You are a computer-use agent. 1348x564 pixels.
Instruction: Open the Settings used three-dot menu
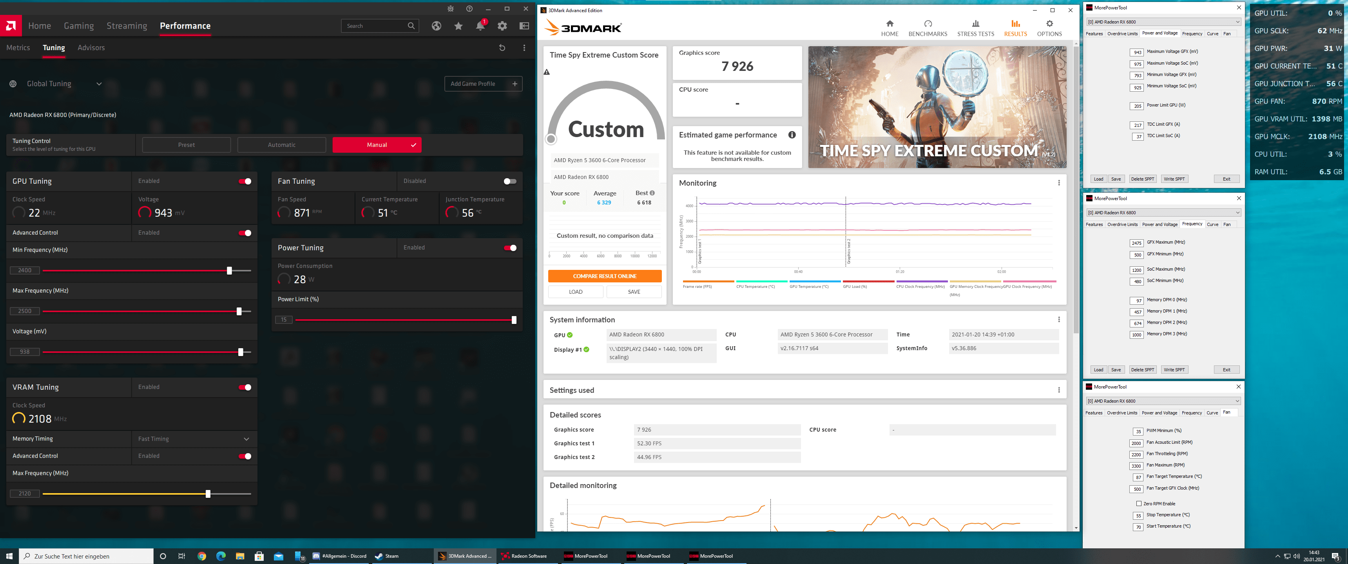click(1059, 390)
